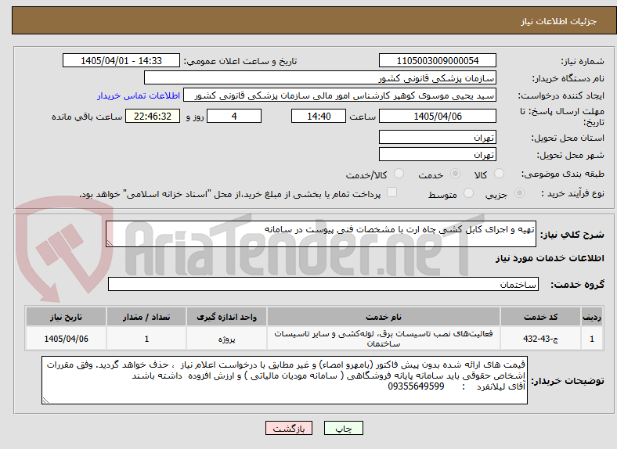Click the تعداد / مقدار column header

click(x=146, y=317)
